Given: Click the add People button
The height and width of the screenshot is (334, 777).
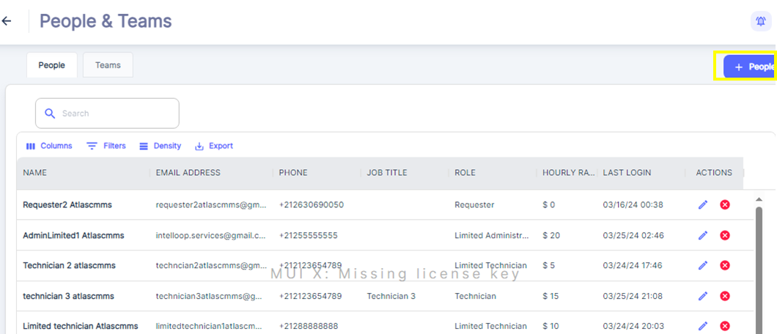Looking at the screenshot, I should click(749, 67).
